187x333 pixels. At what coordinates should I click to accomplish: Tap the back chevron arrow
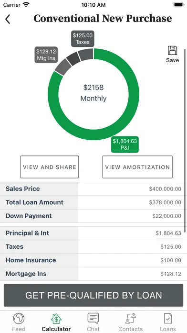click(x=8, y=19)
